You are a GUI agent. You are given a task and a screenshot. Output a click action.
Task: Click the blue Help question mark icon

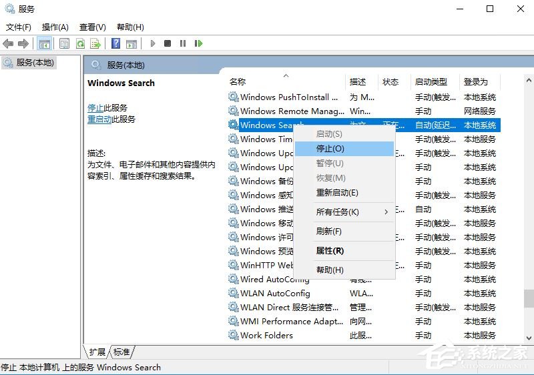click(x=115, y=43)
